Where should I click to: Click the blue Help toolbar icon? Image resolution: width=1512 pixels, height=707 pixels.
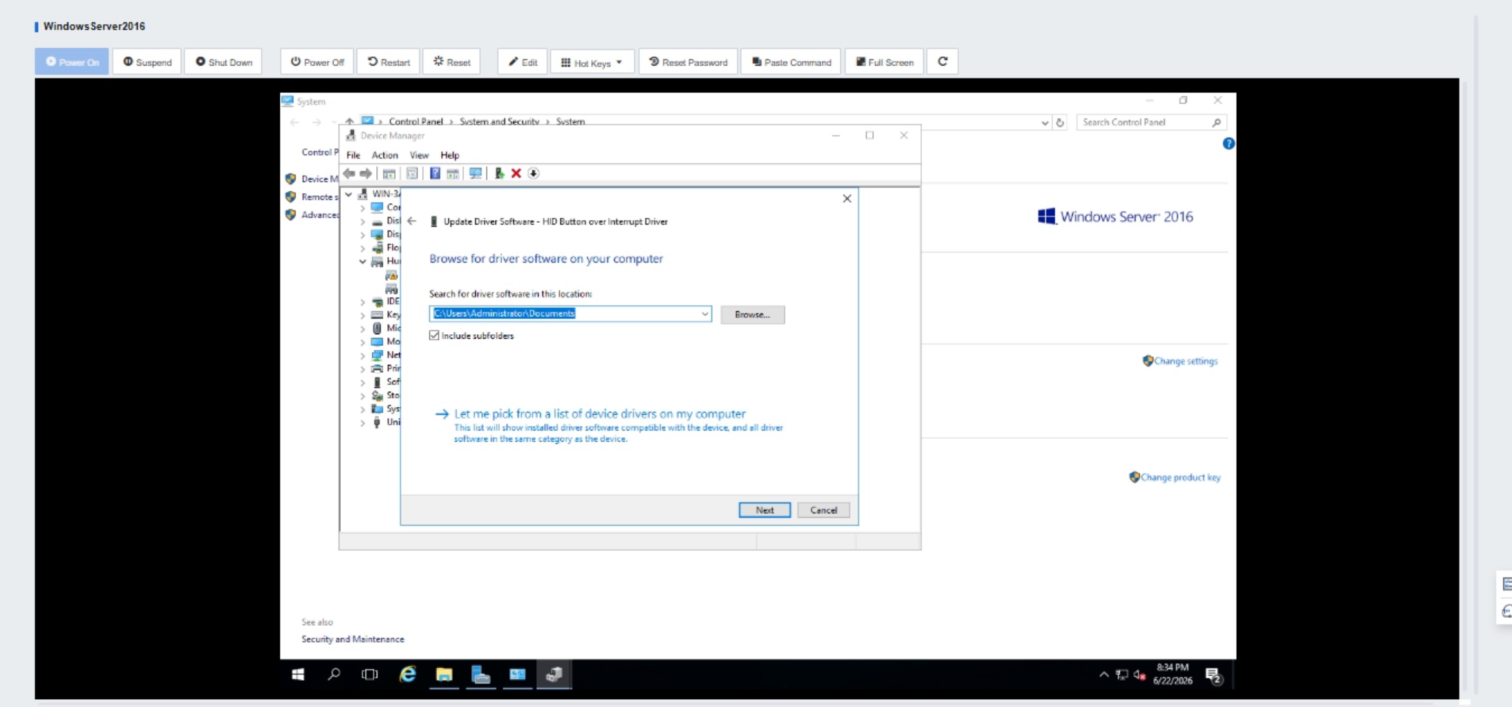click(x=435, y=174)
